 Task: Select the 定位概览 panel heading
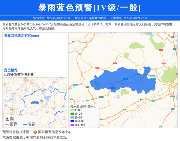coord(11,70)
